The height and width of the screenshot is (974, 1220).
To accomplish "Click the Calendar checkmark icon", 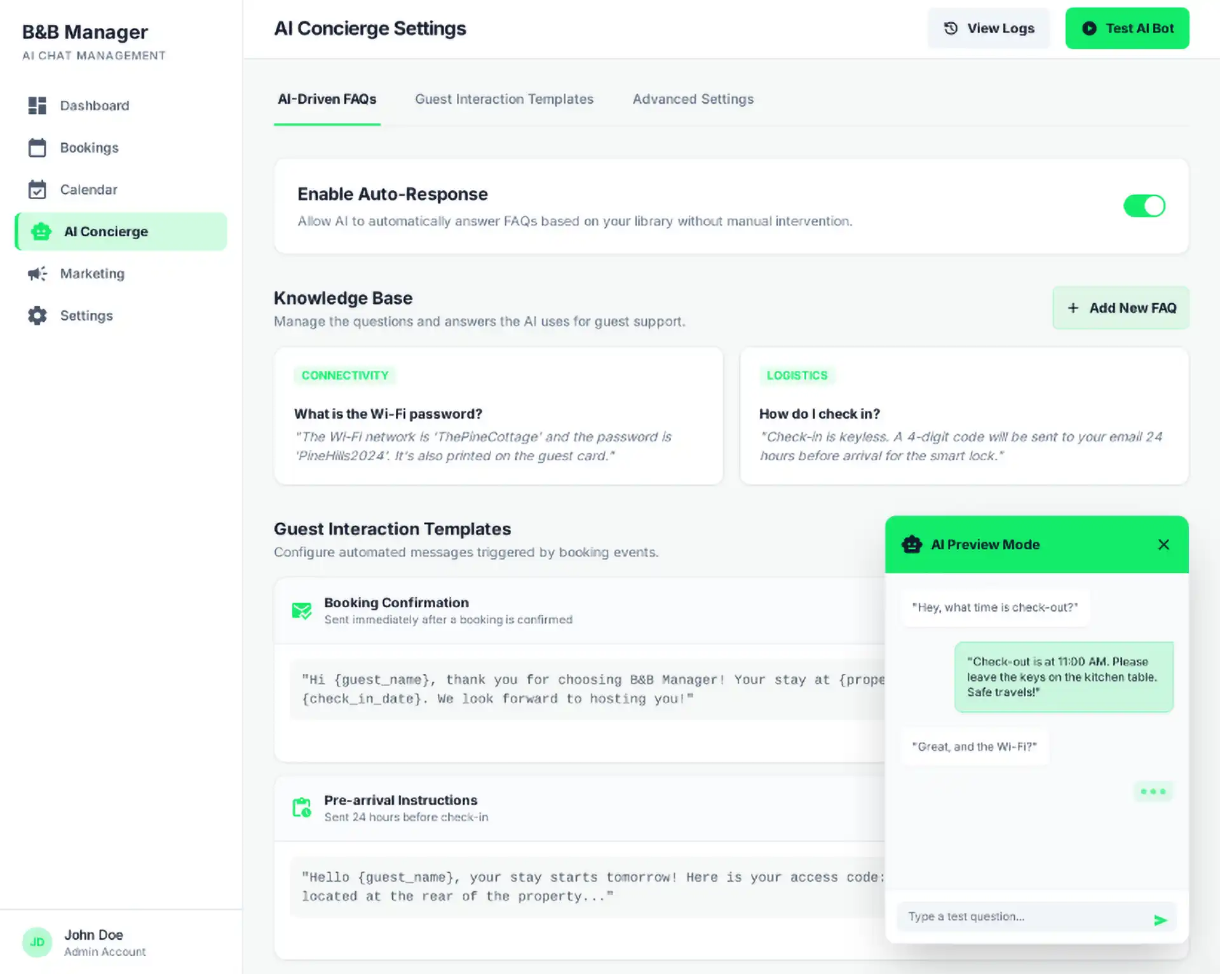I will (37, 189).
